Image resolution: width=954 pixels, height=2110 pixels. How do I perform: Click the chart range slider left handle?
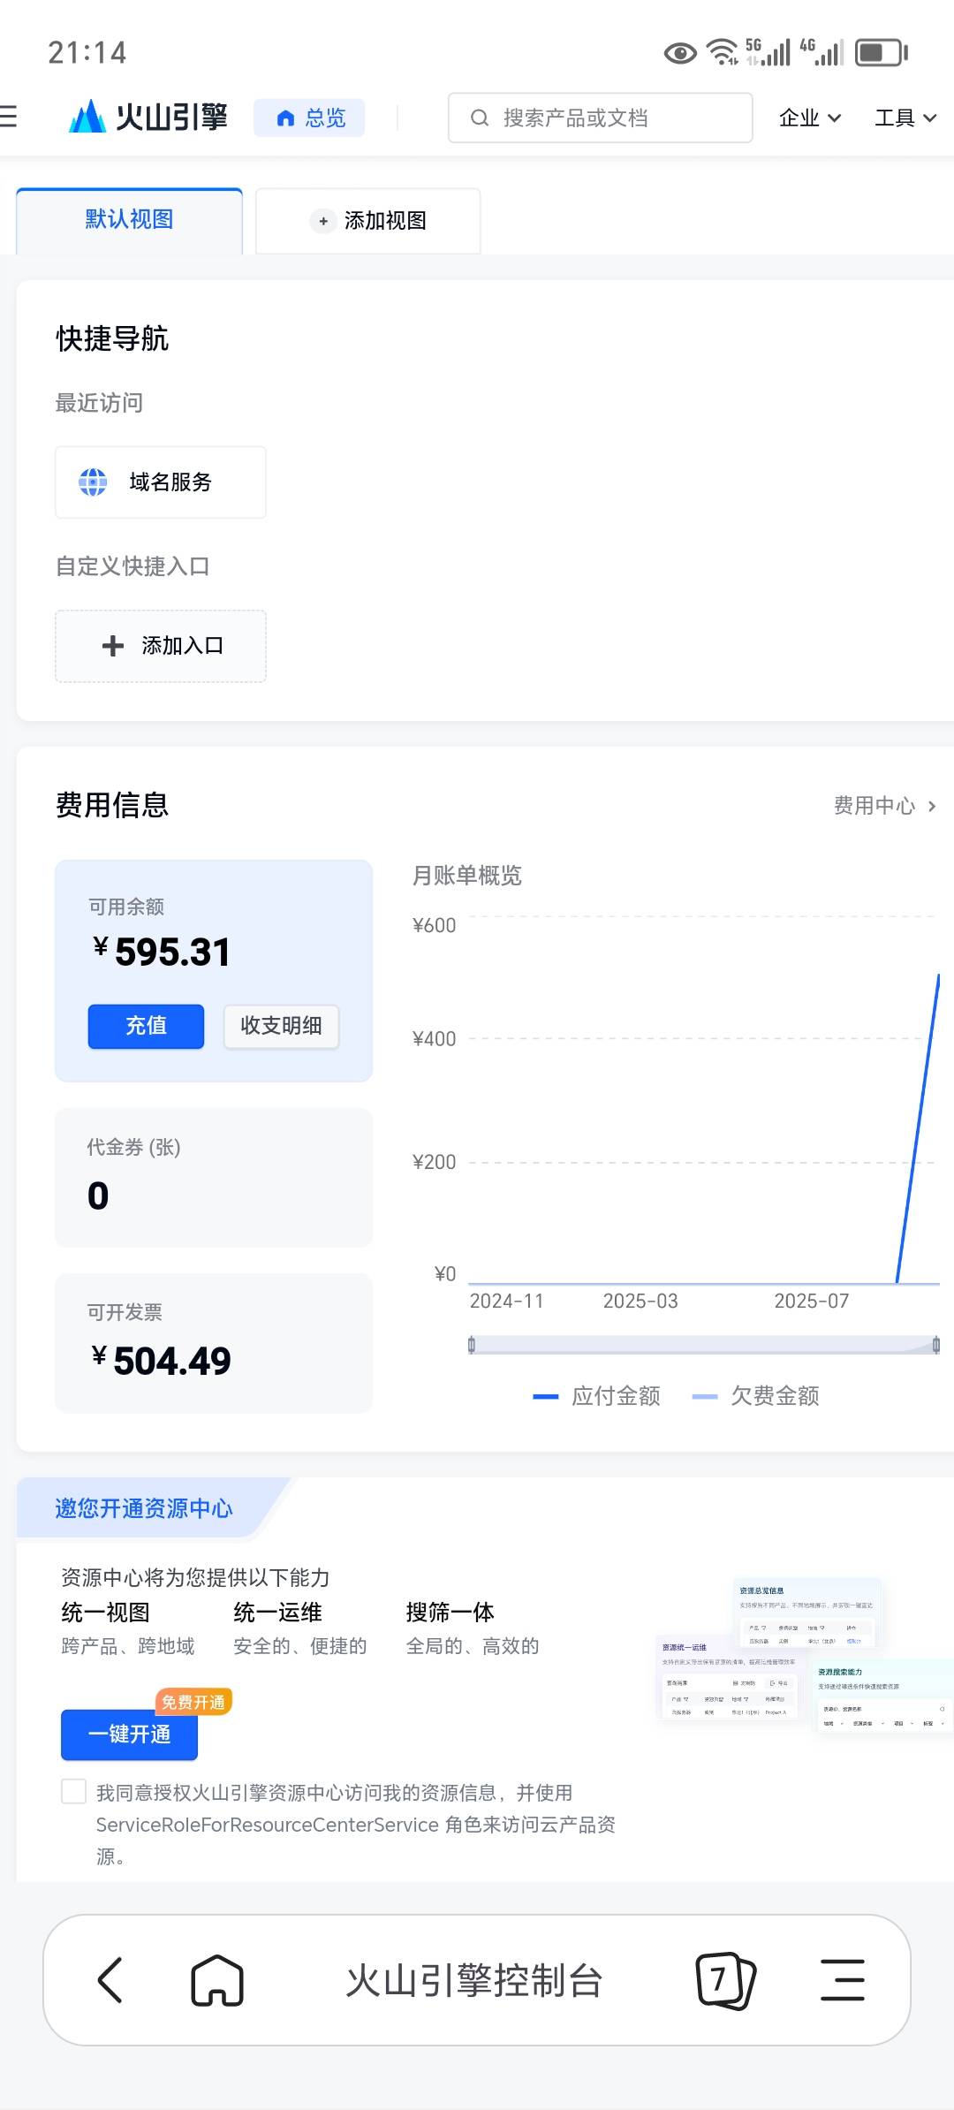[472, 1345]
